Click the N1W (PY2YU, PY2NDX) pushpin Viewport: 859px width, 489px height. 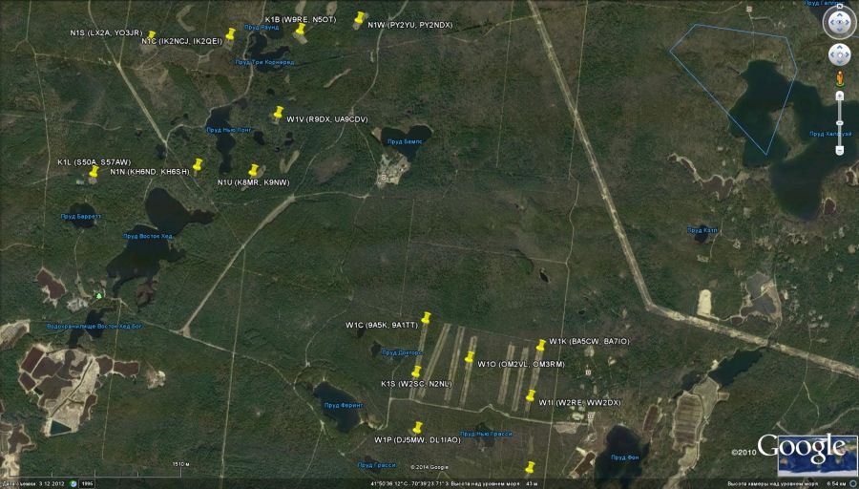click(x=360, y=18)
